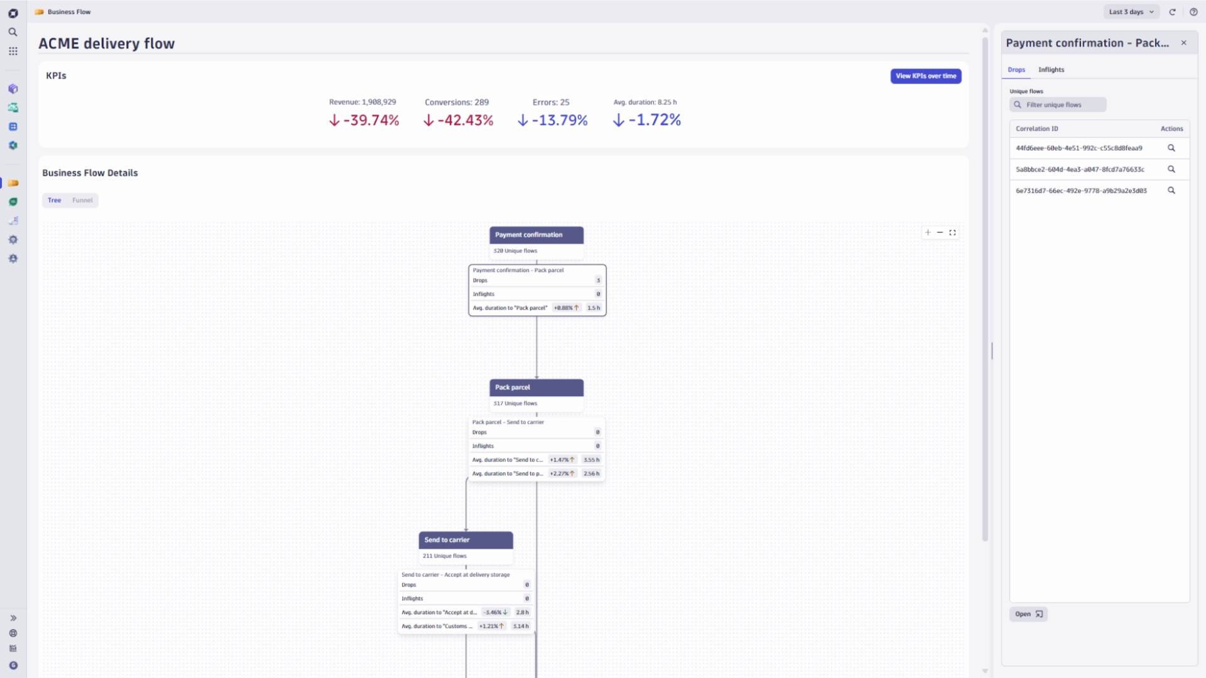Click the Filter unique flows field
Image resolution: width=1206 pixels, height=678 pixels.
1062,105
